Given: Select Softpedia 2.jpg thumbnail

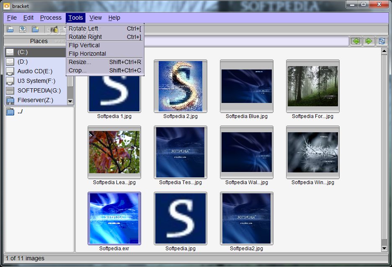Looking at the screenshot, I should coord(181,86).
